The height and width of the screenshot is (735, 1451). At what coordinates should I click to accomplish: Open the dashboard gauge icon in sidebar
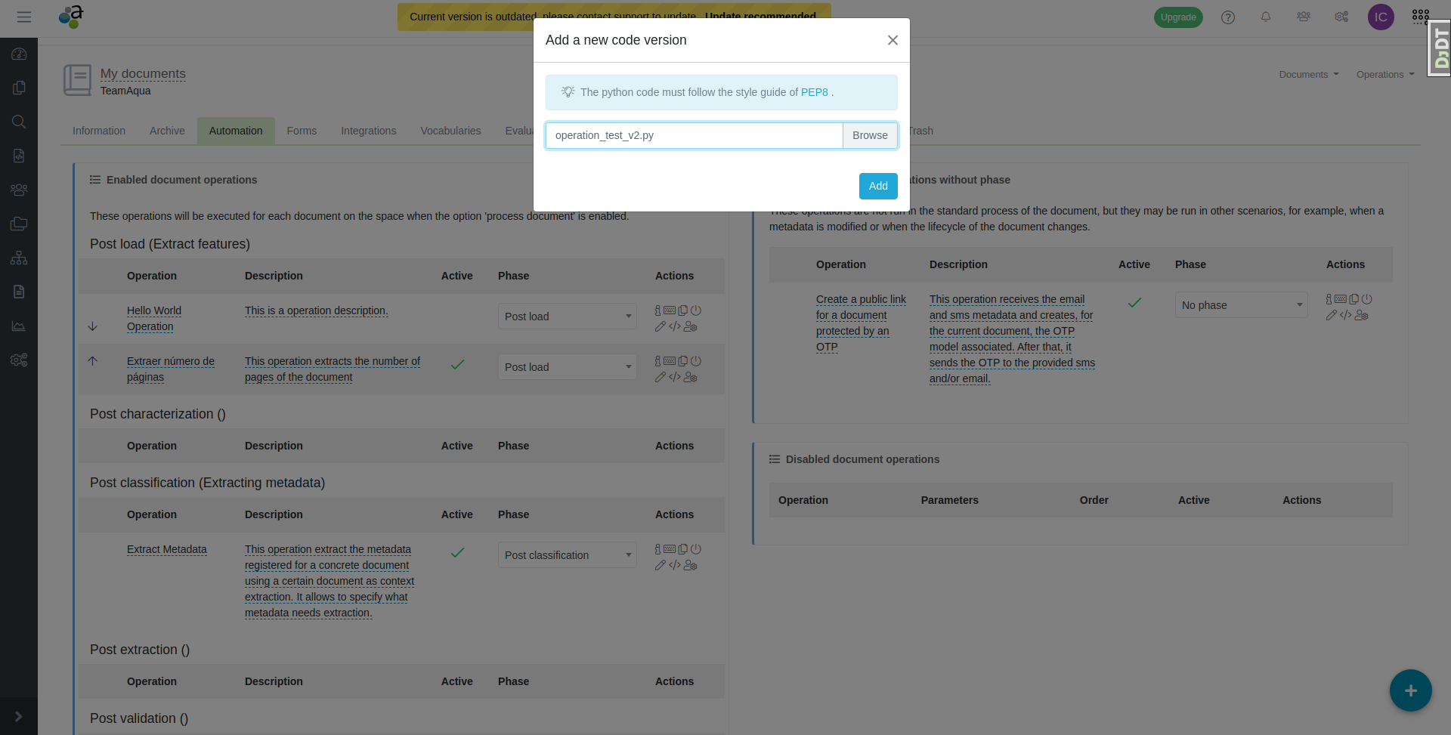19,54
